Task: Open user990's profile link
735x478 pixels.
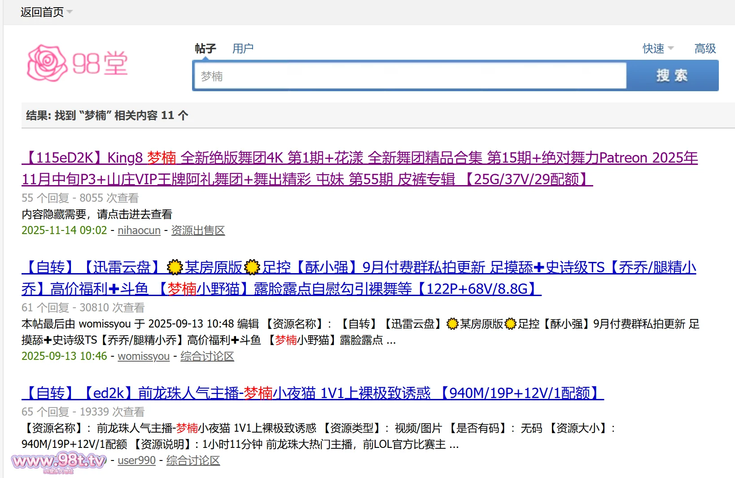Action: point(136,460)
